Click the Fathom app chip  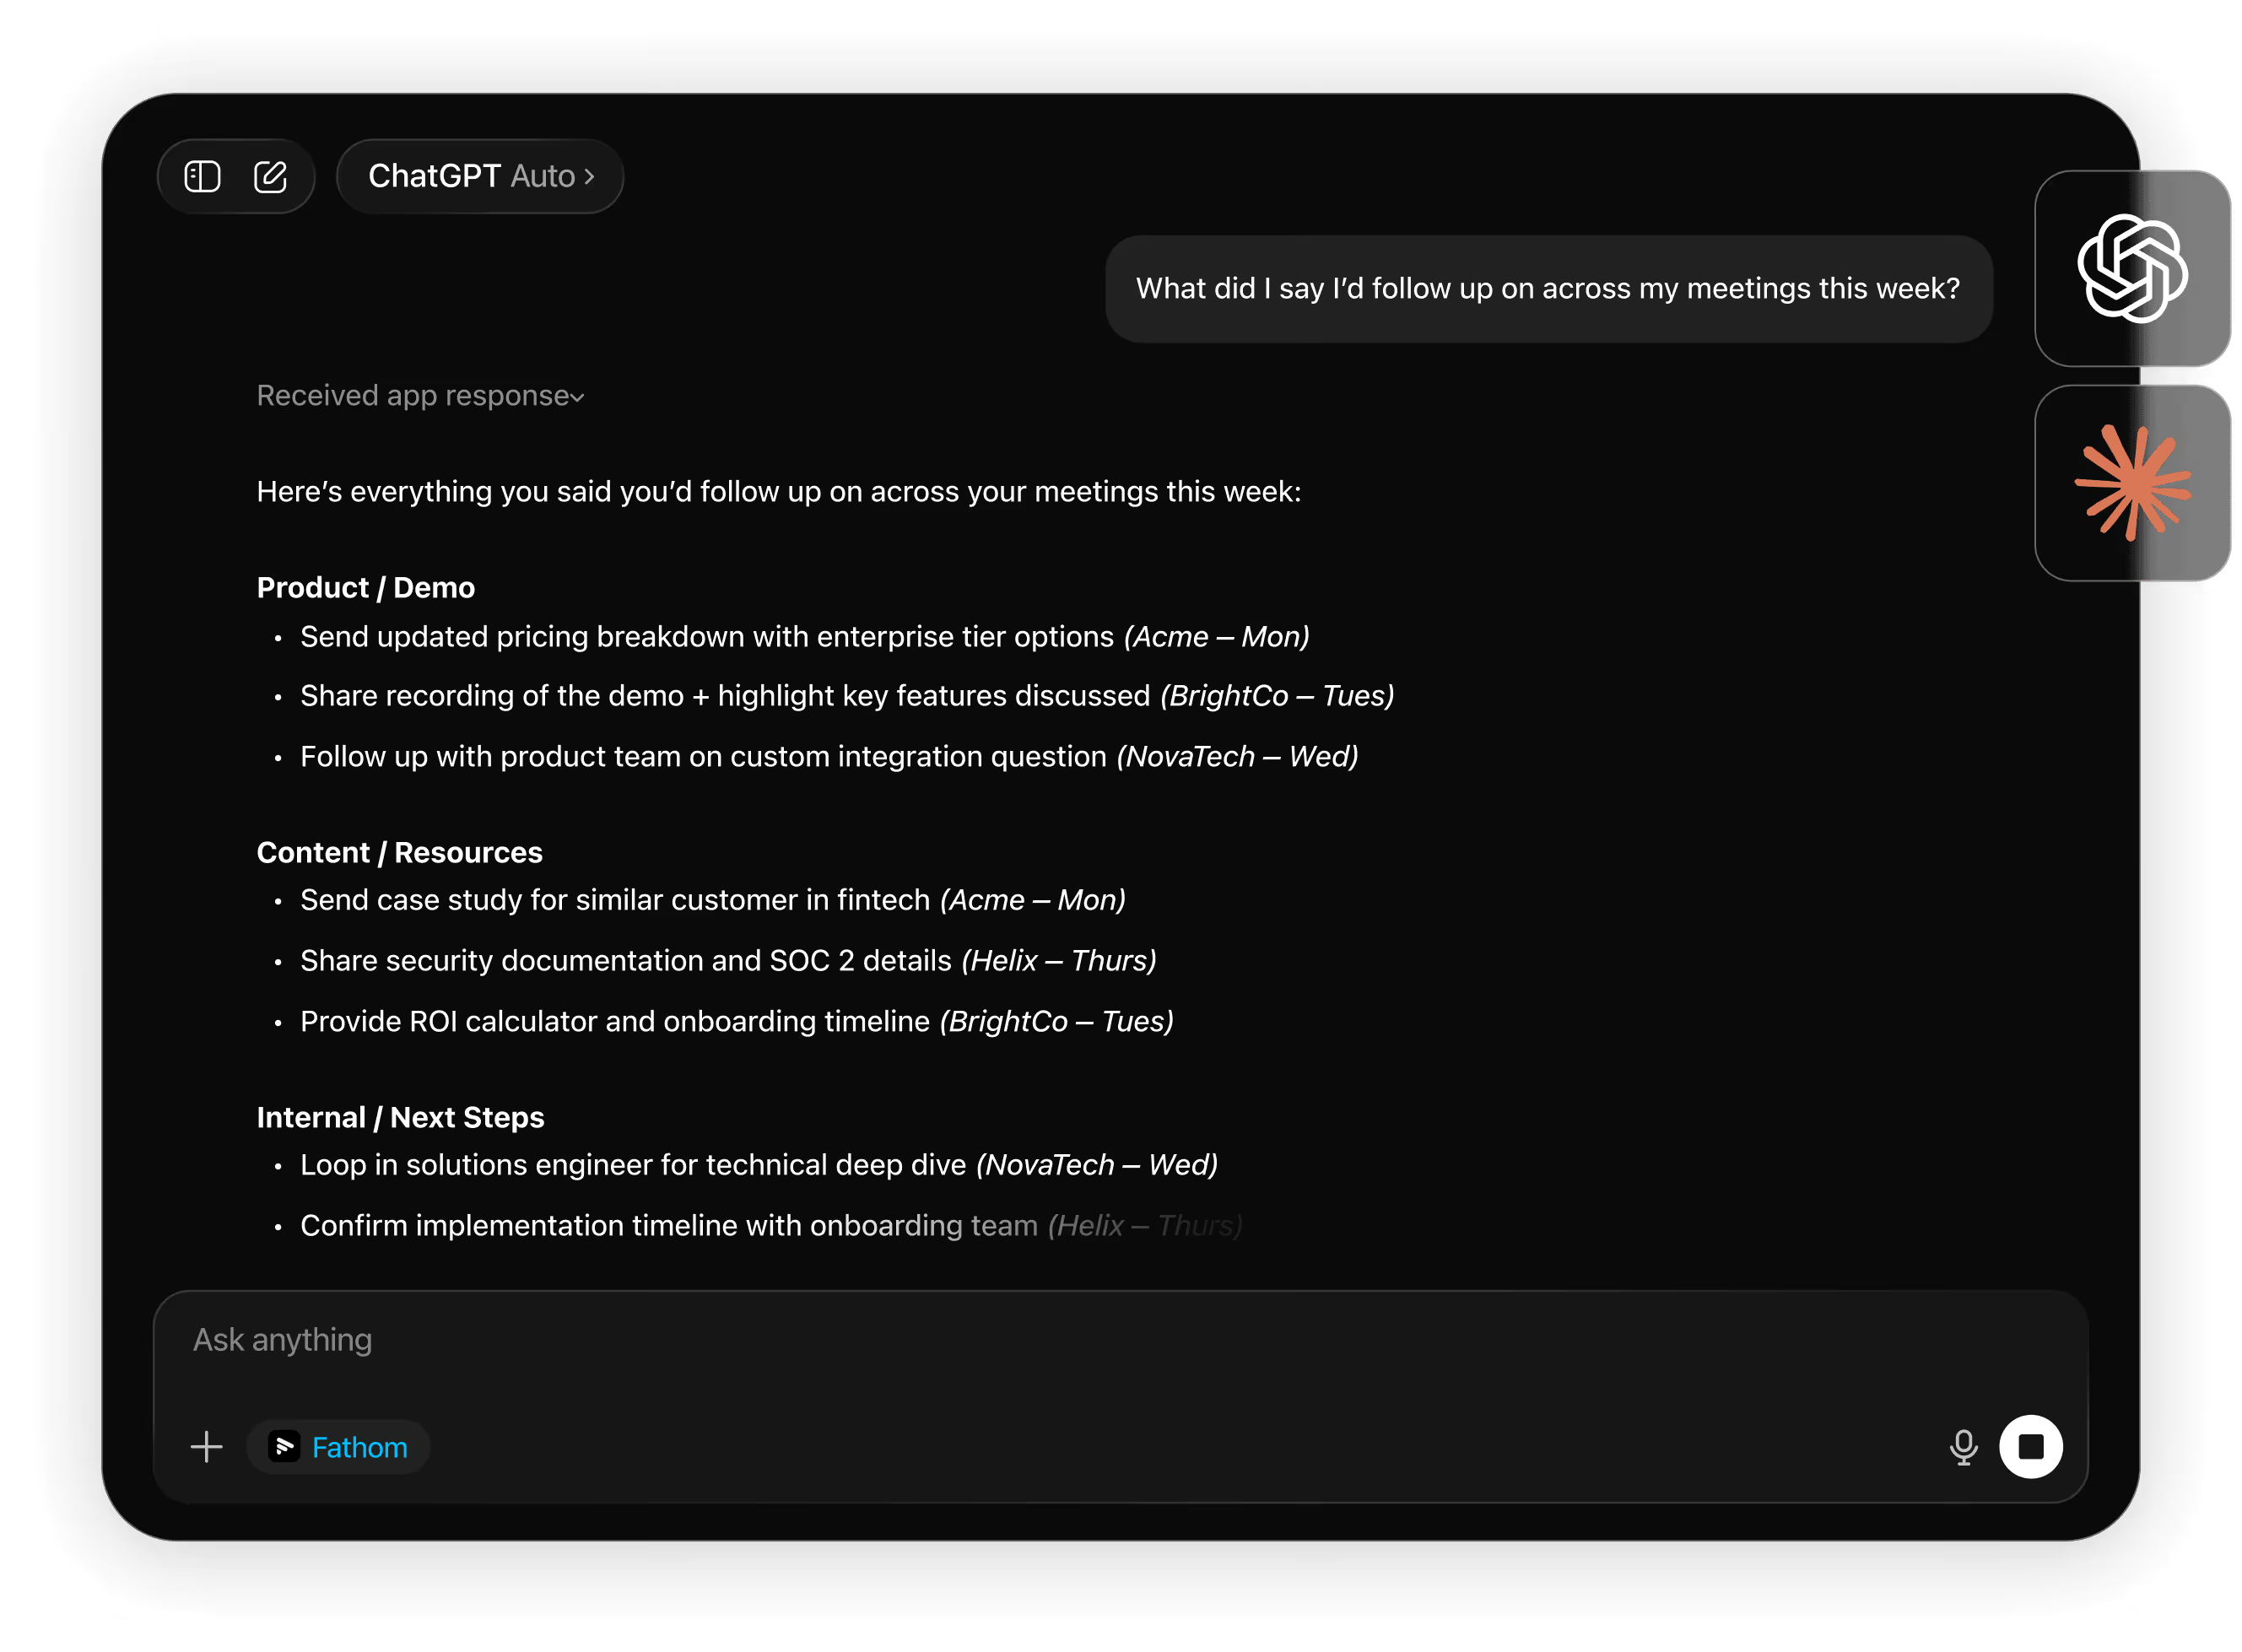(338, 1447)
